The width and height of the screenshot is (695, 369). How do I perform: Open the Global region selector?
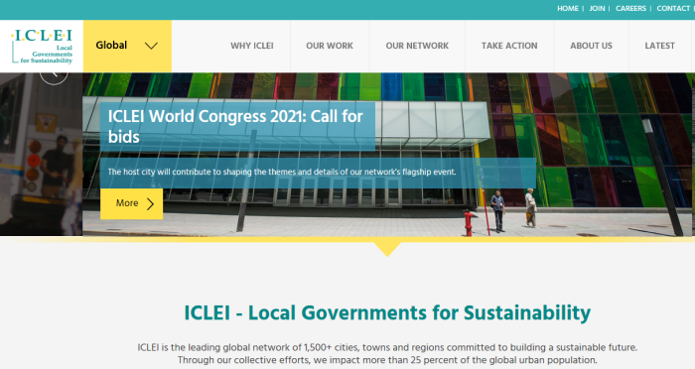(127, 46)
